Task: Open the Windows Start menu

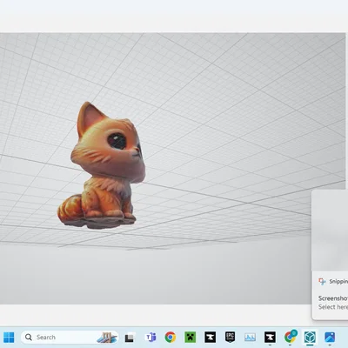Action: click(9, 338)
